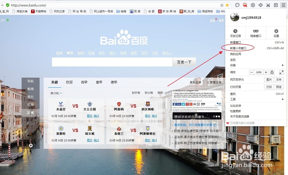Switch to 欧冠 tab
This screenshot has width=288, height=175.
coord(69,82)
